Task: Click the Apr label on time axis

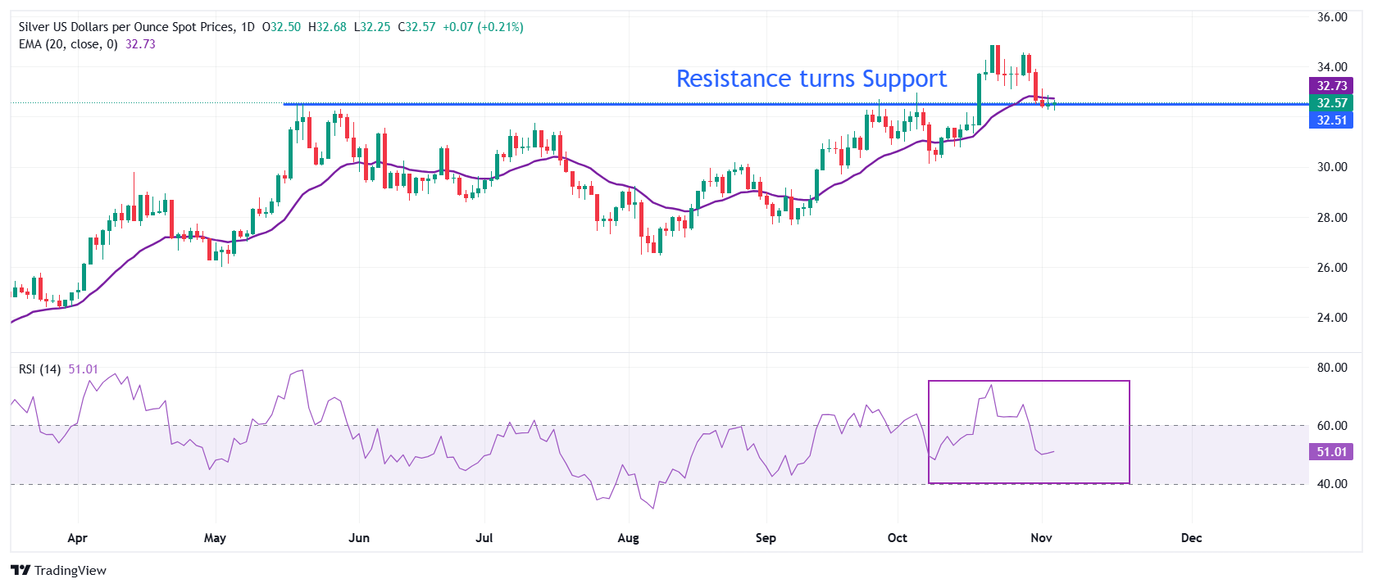Action: pos(77,538)
